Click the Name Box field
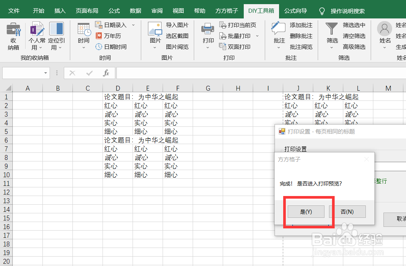Screen dimensions: 406x266 23,73
